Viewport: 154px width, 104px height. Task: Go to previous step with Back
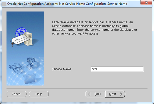click(95, 94)
